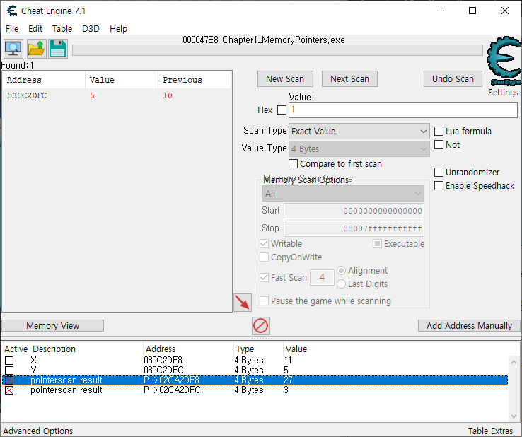Unfreeze the P->02CA2DF8 pointerscan entry
Image resolution: width=522 pixels, height=437 pixels.
[x=9, y=380]
